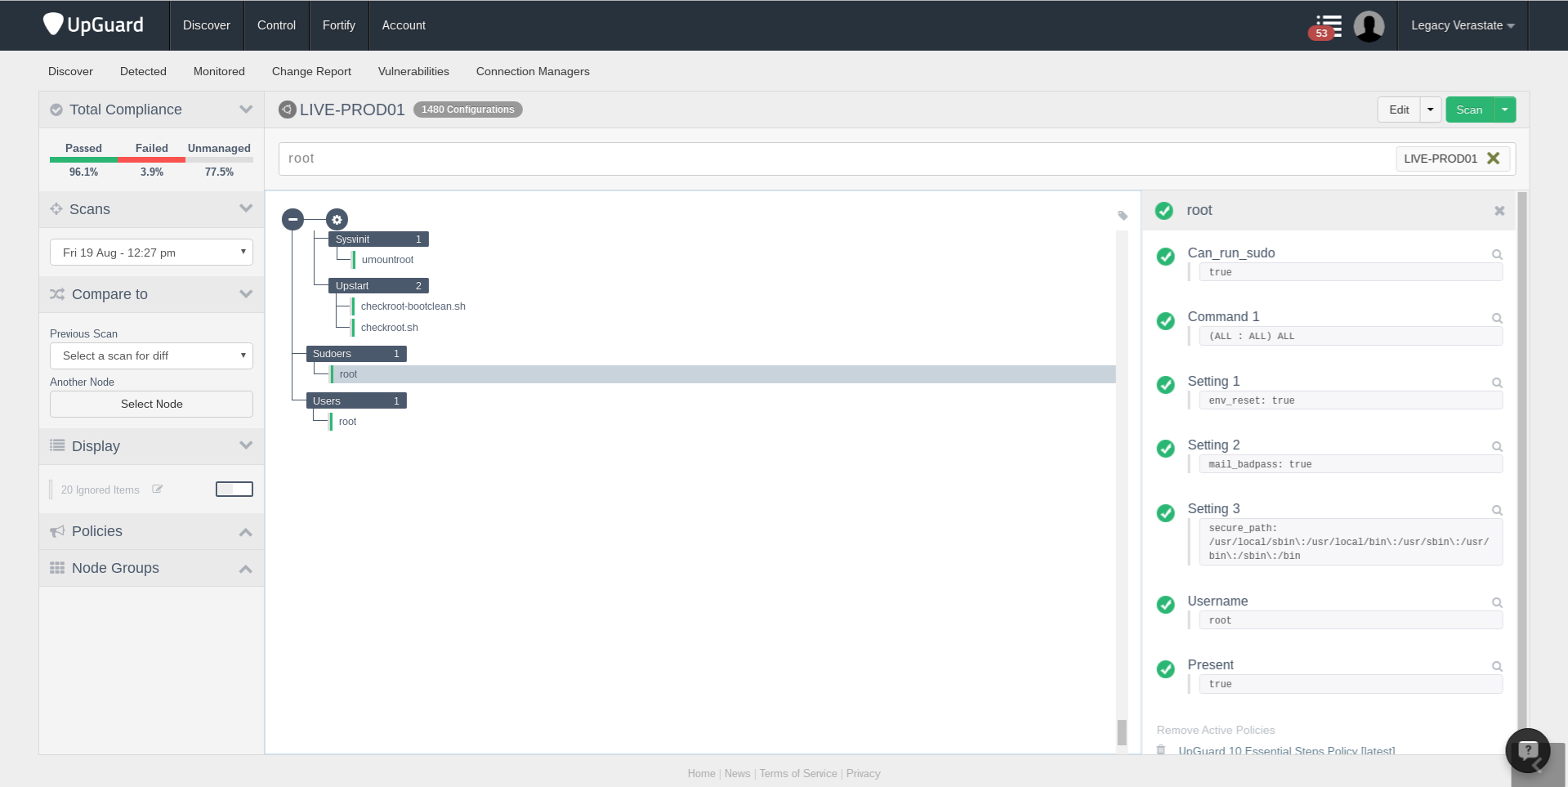Select the Sudoers group node
The width and height of the screenshot is (1568, 787).
tap(355, 354)
